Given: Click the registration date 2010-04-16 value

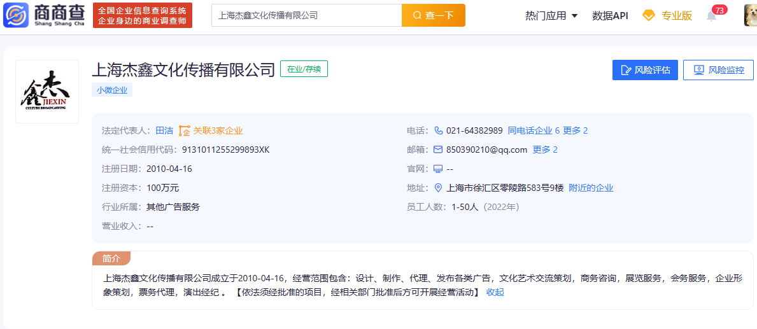Looking at the screenshot, I should (x=169, y=169).
